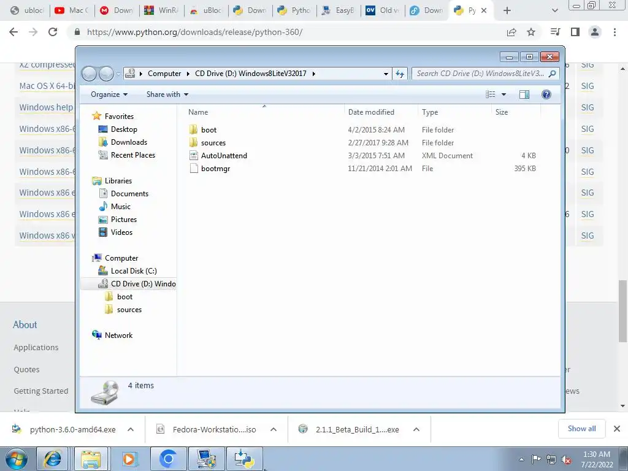This screenshot has width=628, height=471.
Task: Open the Share with dropdown menu
Action: pyautogui.click(x=167, y=94)
